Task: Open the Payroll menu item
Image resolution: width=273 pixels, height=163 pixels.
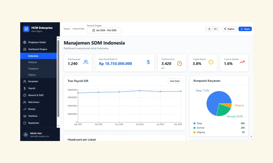Action: pos(38,88)
